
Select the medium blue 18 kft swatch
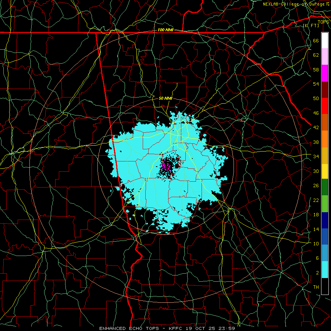tap(325, 236)
